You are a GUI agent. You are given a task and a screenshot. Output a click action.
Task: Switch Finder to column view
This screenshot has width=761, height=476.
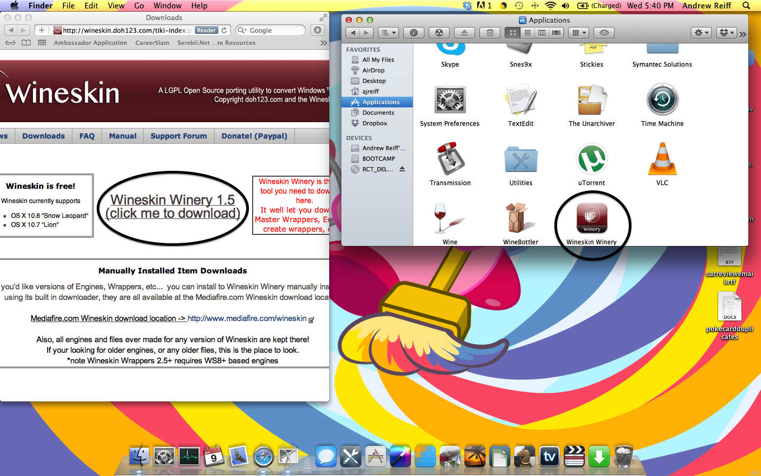tap(542, 33)
